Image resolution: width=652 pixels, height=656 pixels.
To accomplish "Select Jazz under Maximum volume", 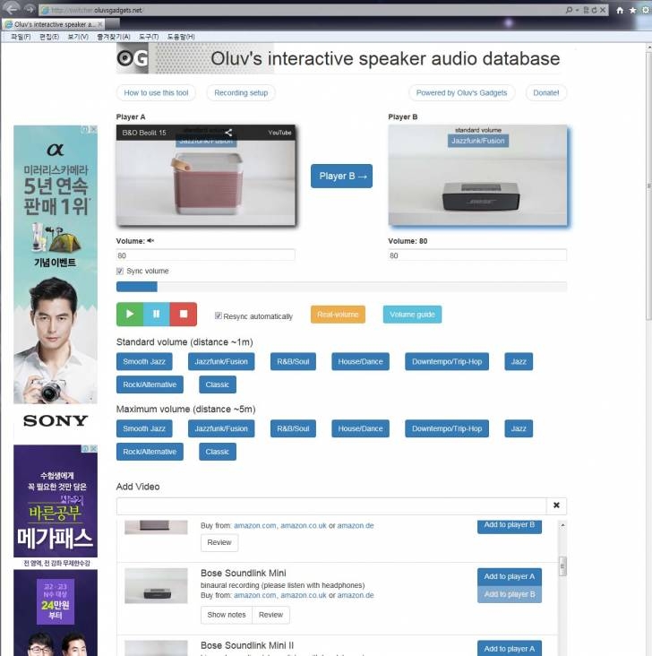I will [x=519, y=428].
